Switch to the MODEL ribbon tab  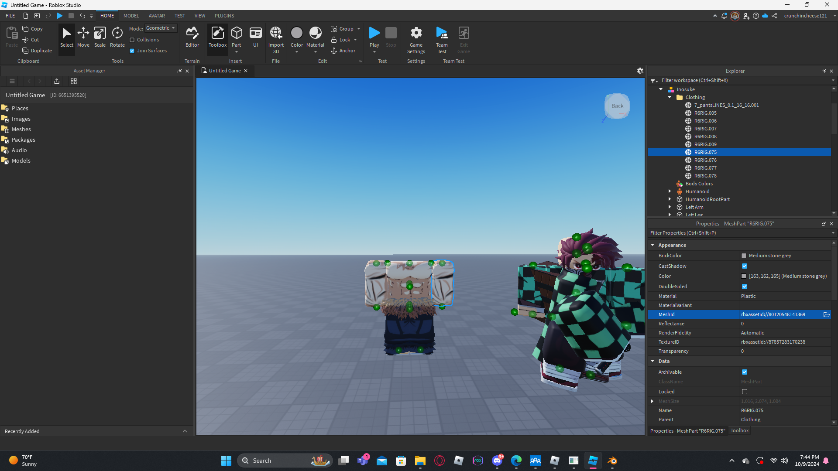(x=131, y=16)
